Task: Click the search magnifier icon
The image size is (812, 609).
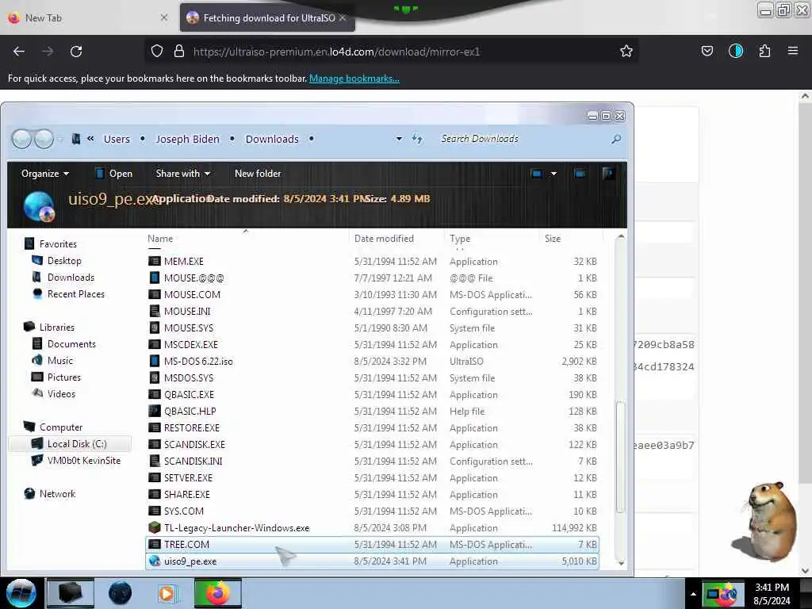Action: click(x=615, y=139)
